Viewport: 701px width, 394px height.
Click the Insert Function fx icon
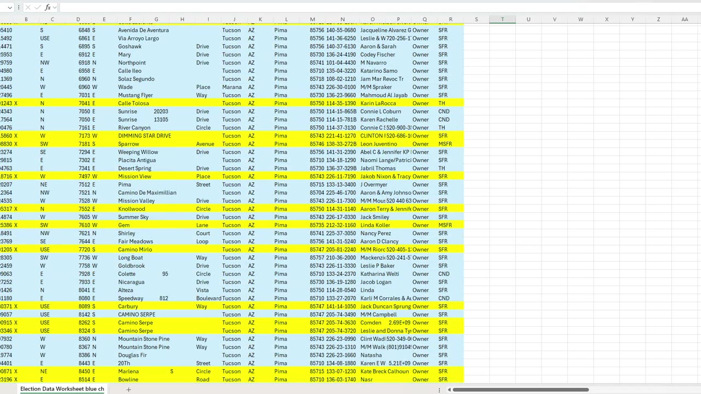(48, 8)
